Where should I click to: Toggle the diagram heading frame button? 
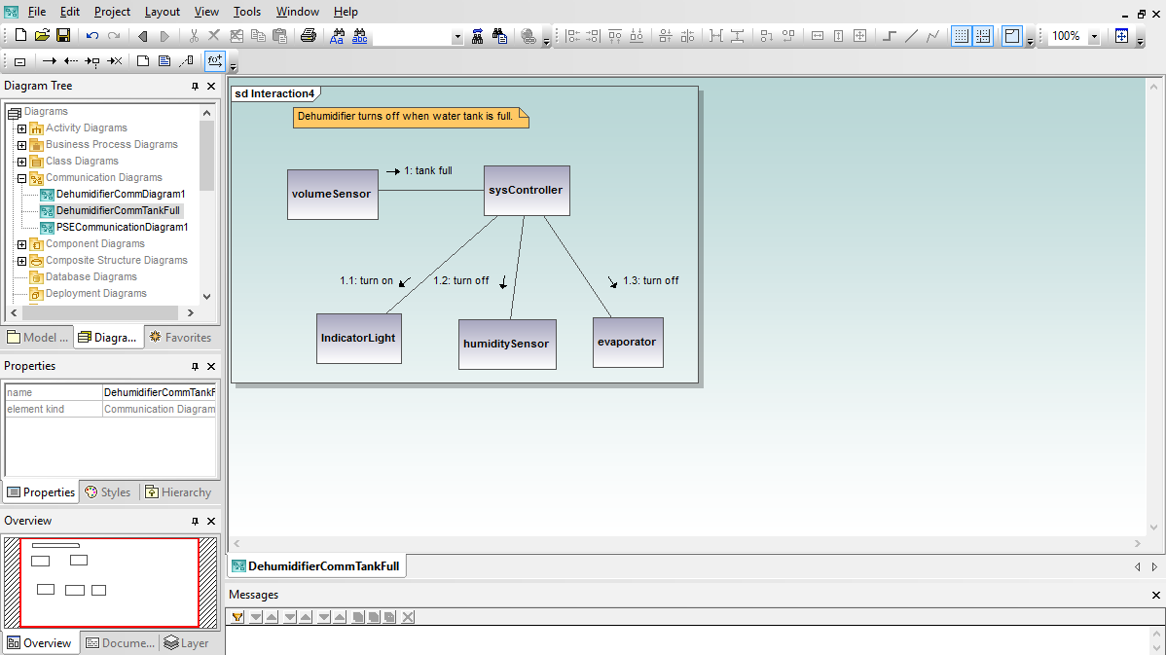pyautogui.click(x=1012, y=36)
